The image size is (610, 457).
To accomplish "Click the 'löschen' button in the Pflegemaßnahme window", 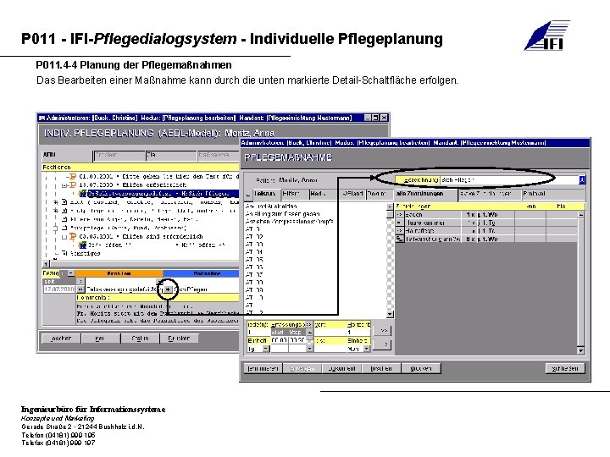I will point(381,368).
